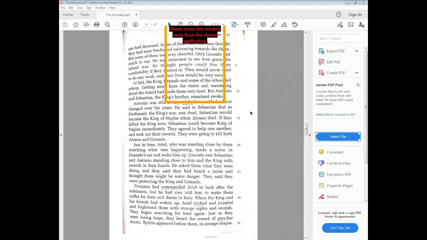
Task: Click the underlined word 'peculiar' in the page
Action: 225,219
